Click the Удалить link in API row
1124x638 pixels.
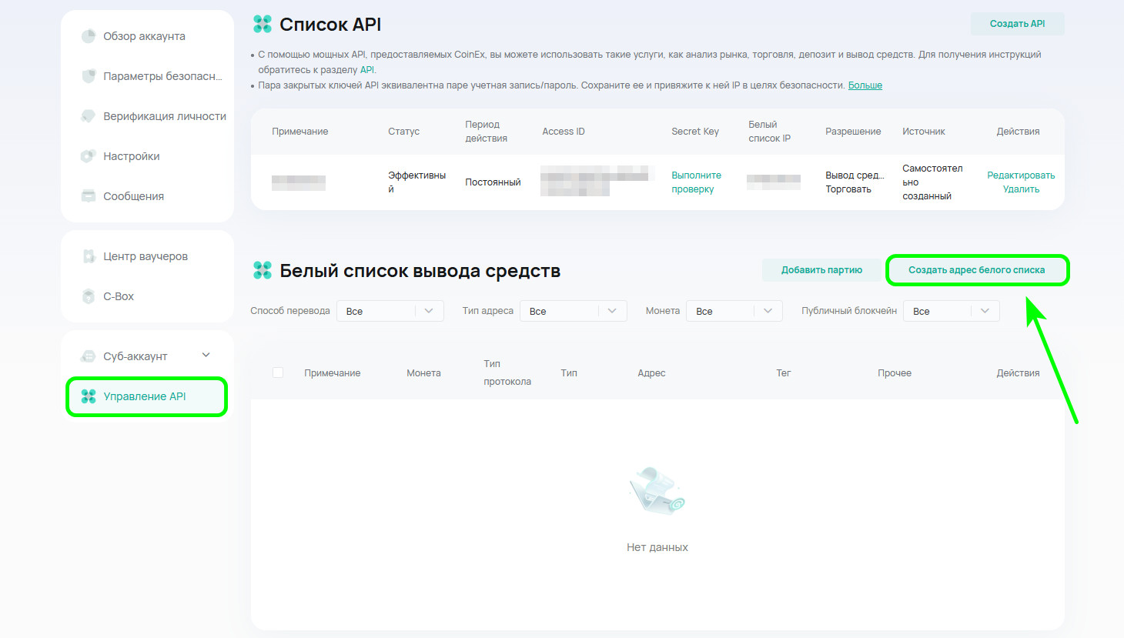pyautogui.click(x=1021, y=189)
